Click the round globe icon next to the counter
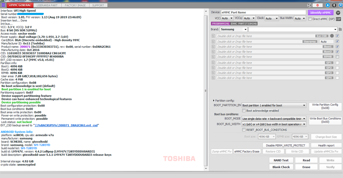 309,5
